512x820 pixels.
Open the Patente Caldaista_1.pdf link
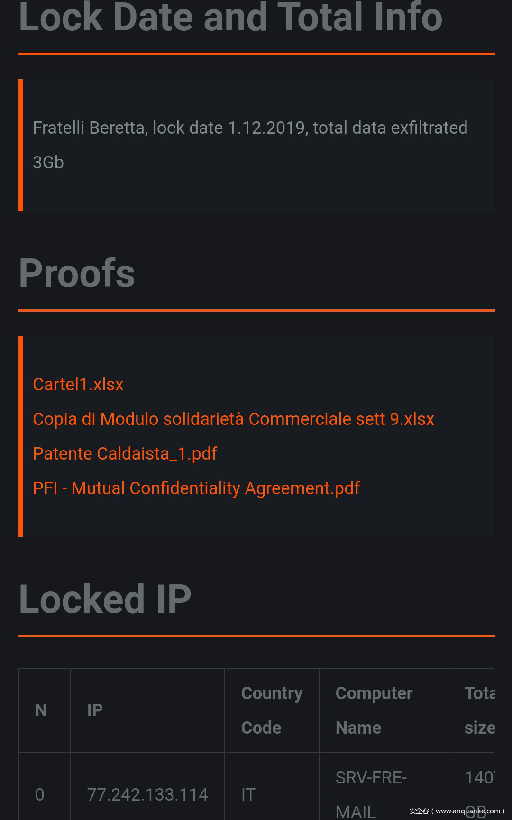click(x=125, y=453)
